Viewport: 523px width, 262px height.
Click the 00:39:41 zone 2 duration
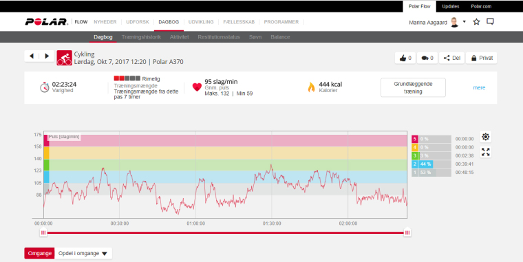tap(465, 164)
